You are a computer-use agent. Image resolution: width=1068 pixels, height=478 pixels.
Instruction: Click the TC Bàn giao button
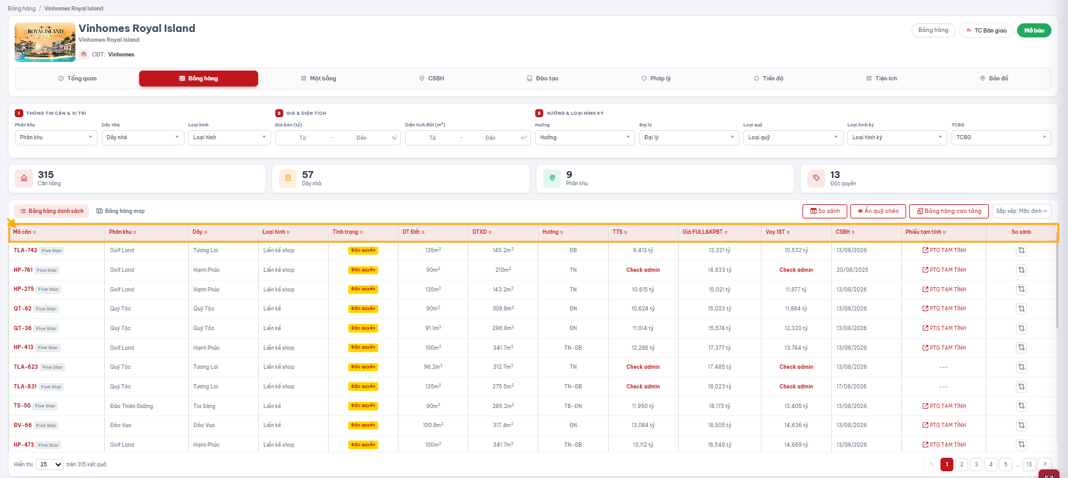986,31
